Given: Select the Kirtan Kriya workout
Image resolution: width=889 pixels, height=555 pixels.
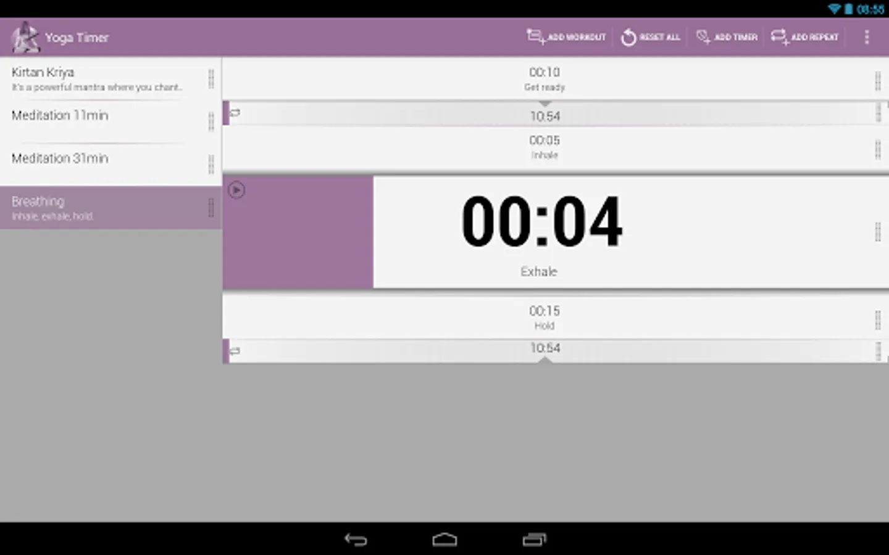Looking at the screenshot, I should [111, 79].
